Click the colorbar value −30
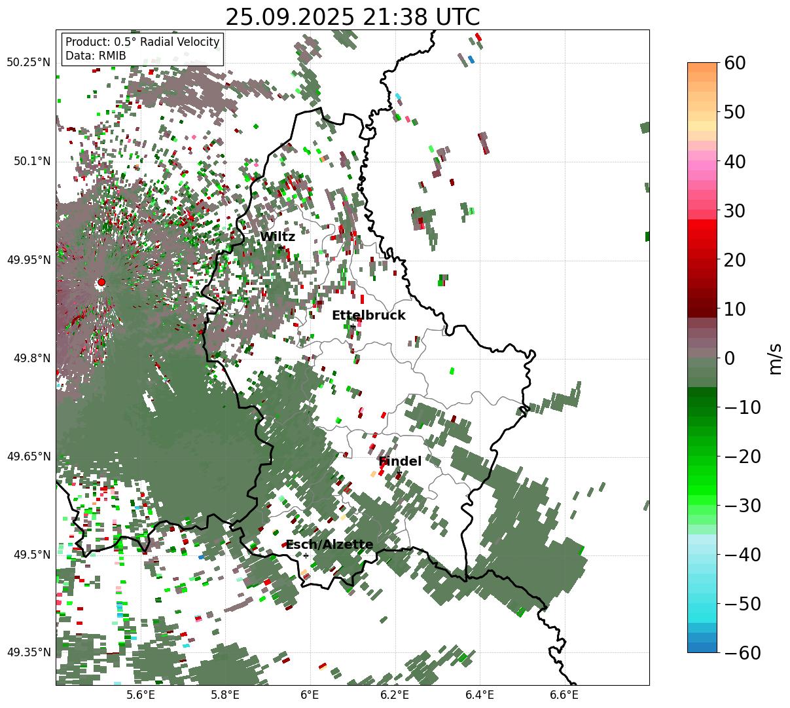Image resolution: width=790 pixels, height=708 pixels. point(742,506)
